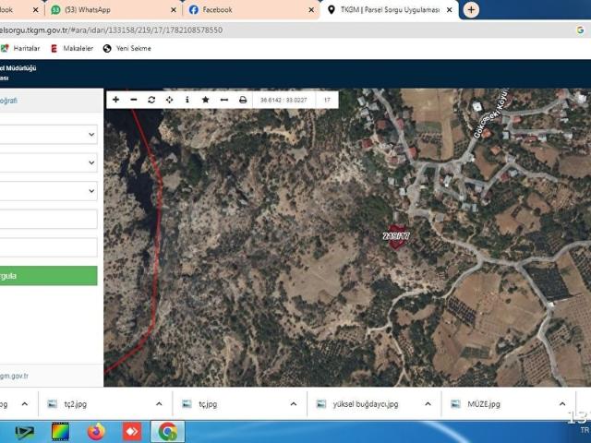Viewport: 591px width, 443px height.
Task: Expand options for MÜZE.jpg download
Action: pos(562,404)
